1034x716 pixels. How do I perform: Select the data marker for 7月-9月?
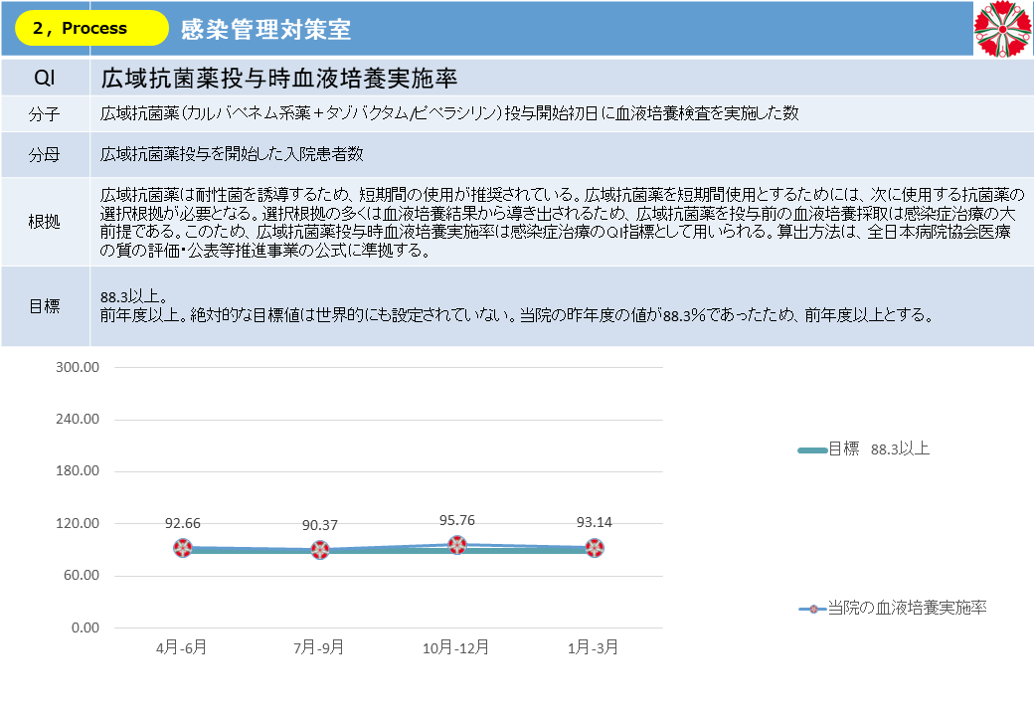point(320,550)
